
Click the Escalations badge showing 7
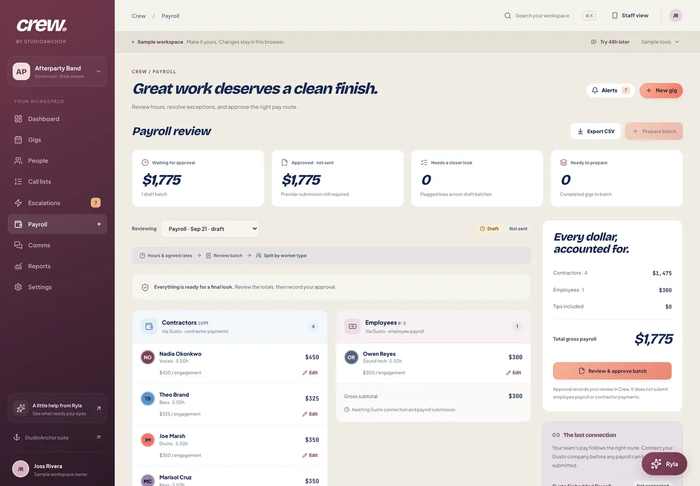[96, 203]
